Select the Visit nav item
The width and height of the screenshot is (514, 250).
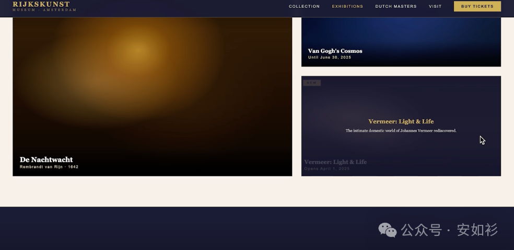click(x=435, y=6)
